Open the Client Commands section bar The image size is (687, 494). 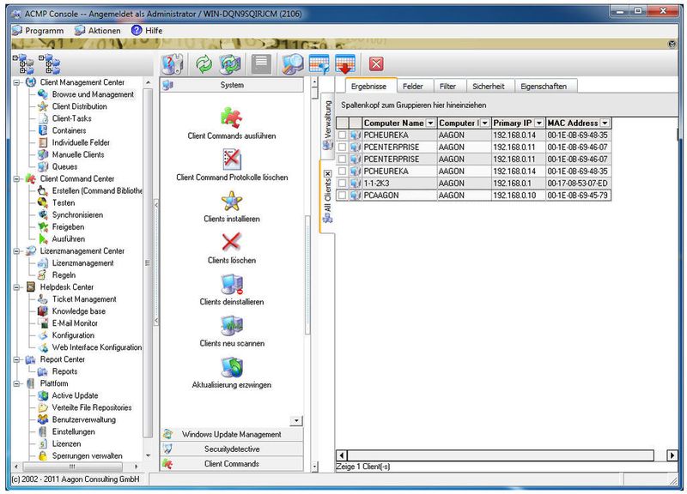pos(231,463)
